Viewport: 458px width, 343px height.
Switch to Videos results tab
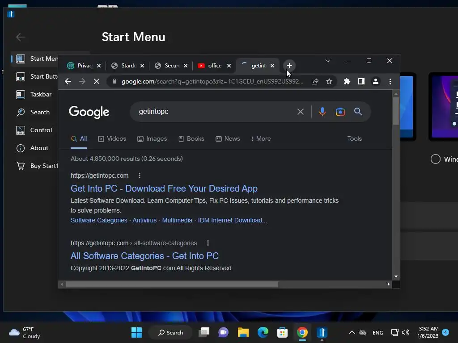112,139
